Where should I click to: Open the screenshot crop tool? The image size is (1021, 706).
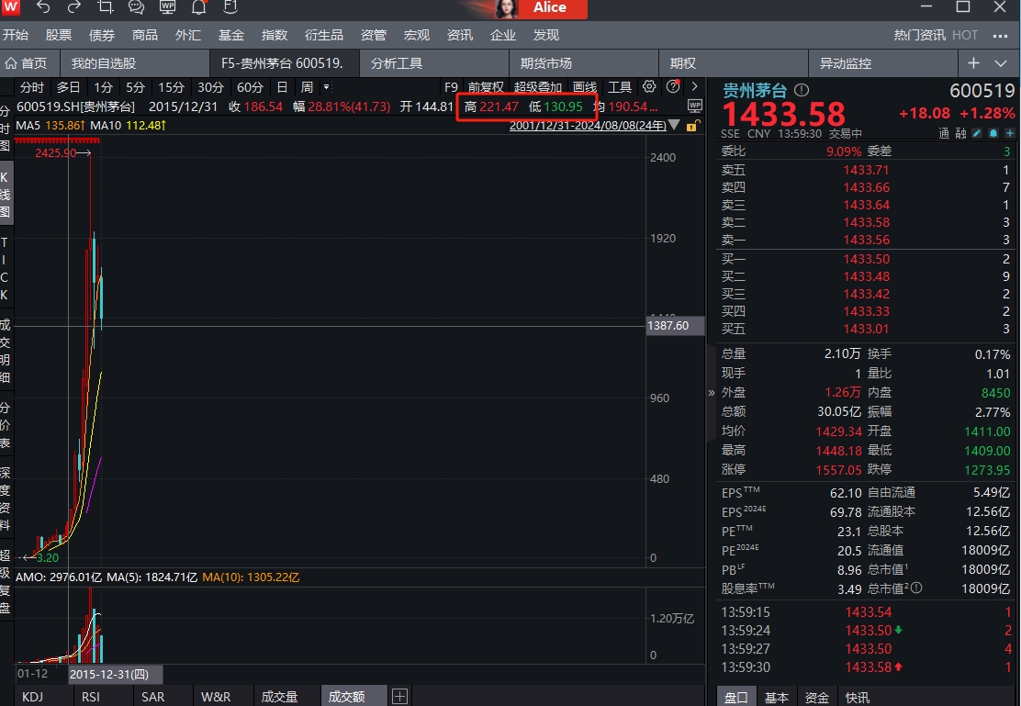[105, 7]
